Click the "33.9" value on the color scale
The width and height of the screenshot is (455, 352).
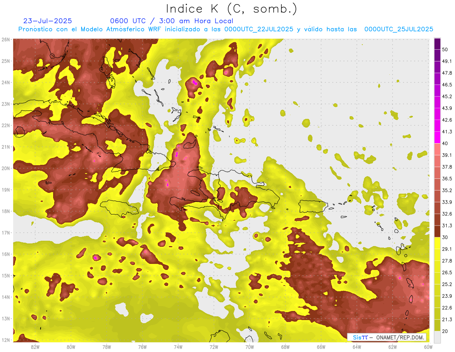tap(447, 202)
